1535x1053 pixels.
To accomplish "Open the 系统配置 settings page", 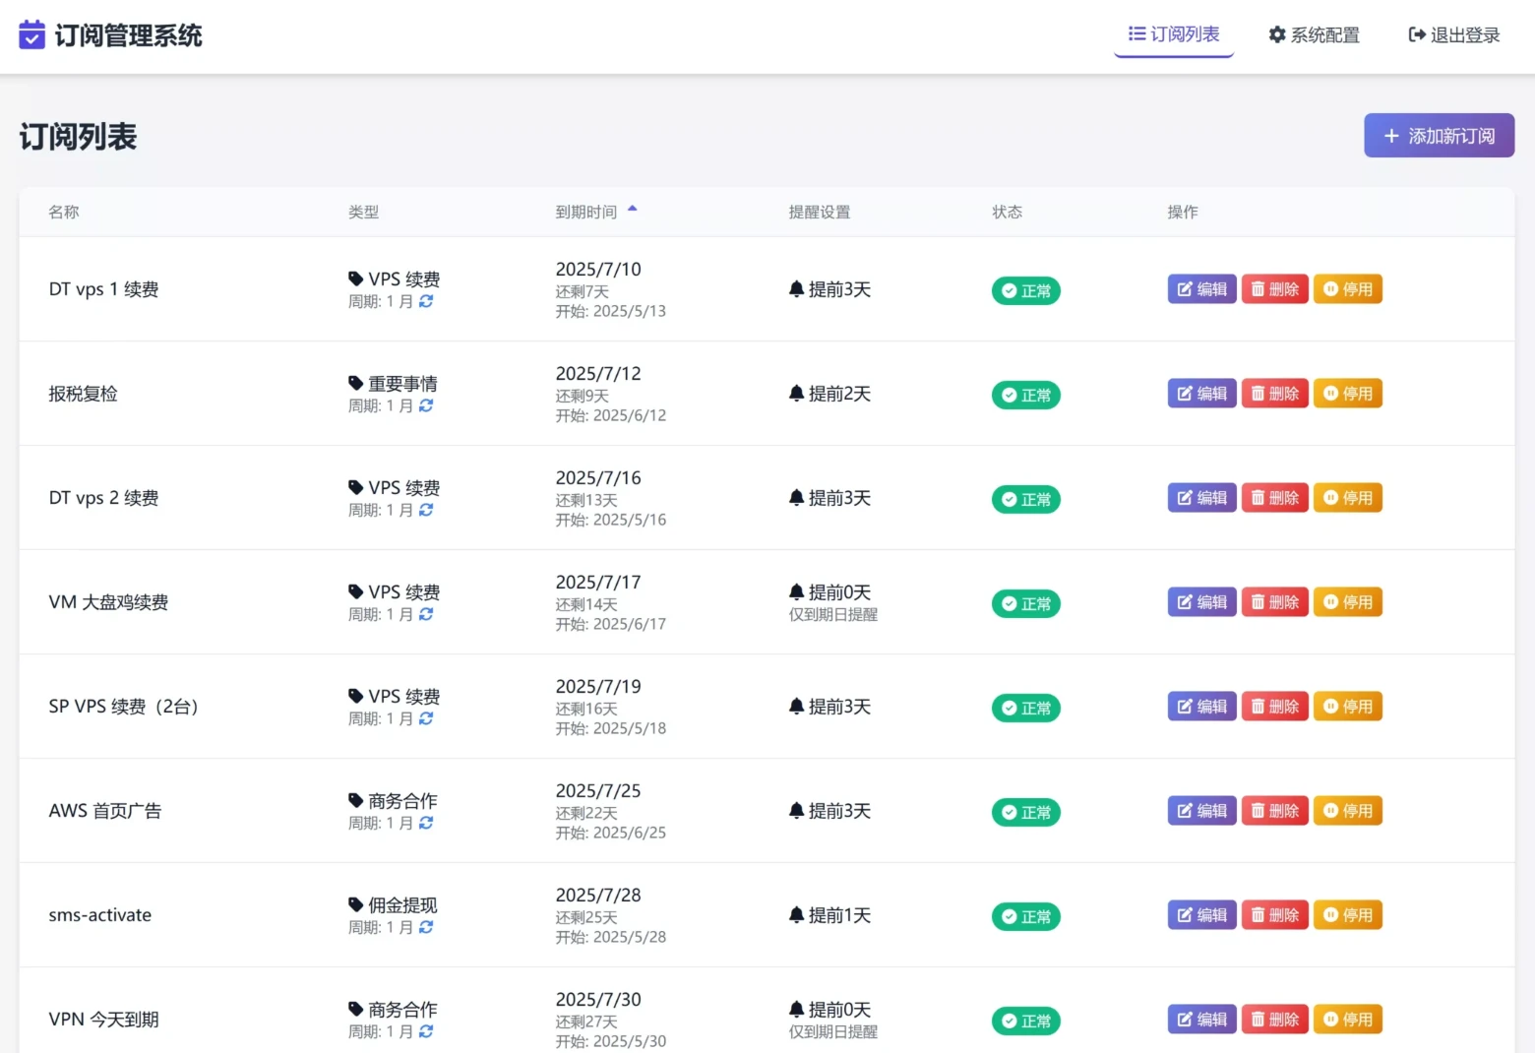I will click(1314, 35).
